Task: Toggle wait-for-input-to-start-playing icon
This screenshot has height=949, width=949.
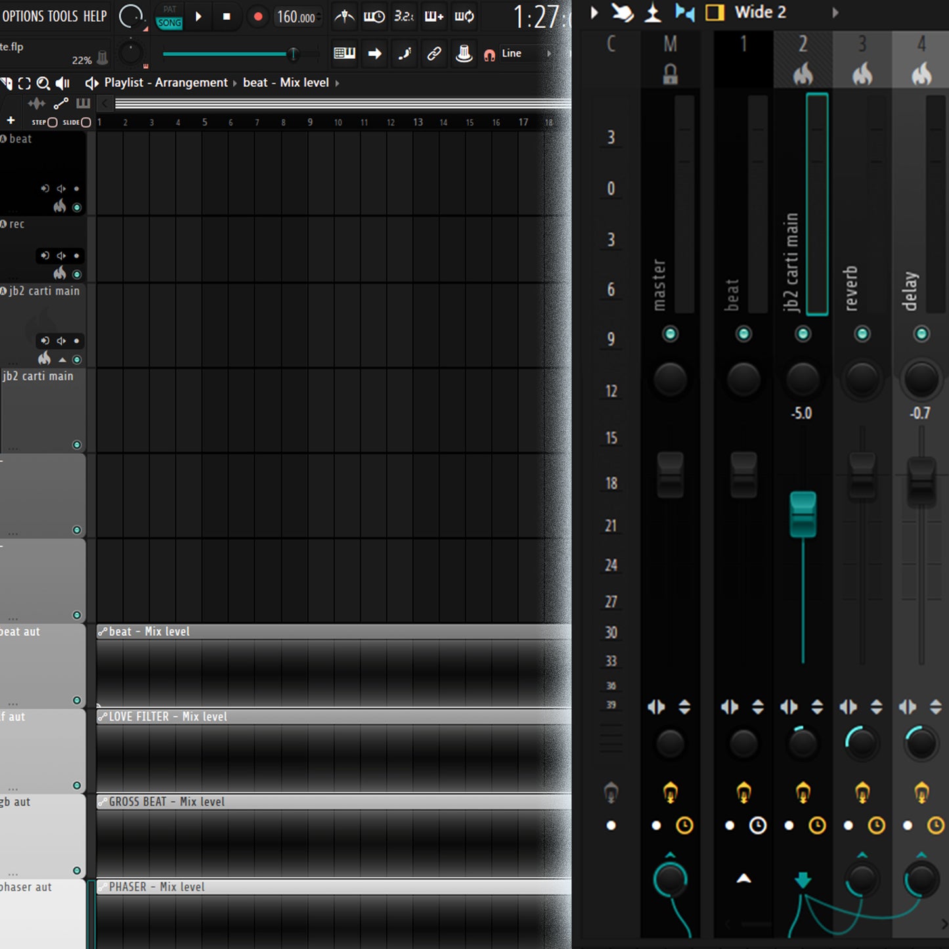Action: click(374, 16)
